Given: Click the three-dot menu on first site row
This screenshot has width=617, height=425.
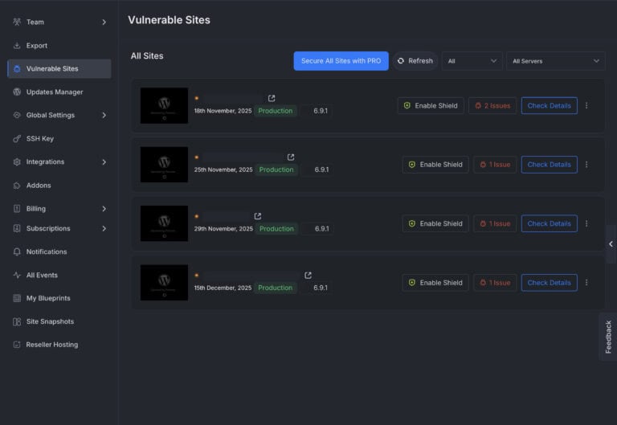Looking at the screenshot, I should click(x=586, y=105).
